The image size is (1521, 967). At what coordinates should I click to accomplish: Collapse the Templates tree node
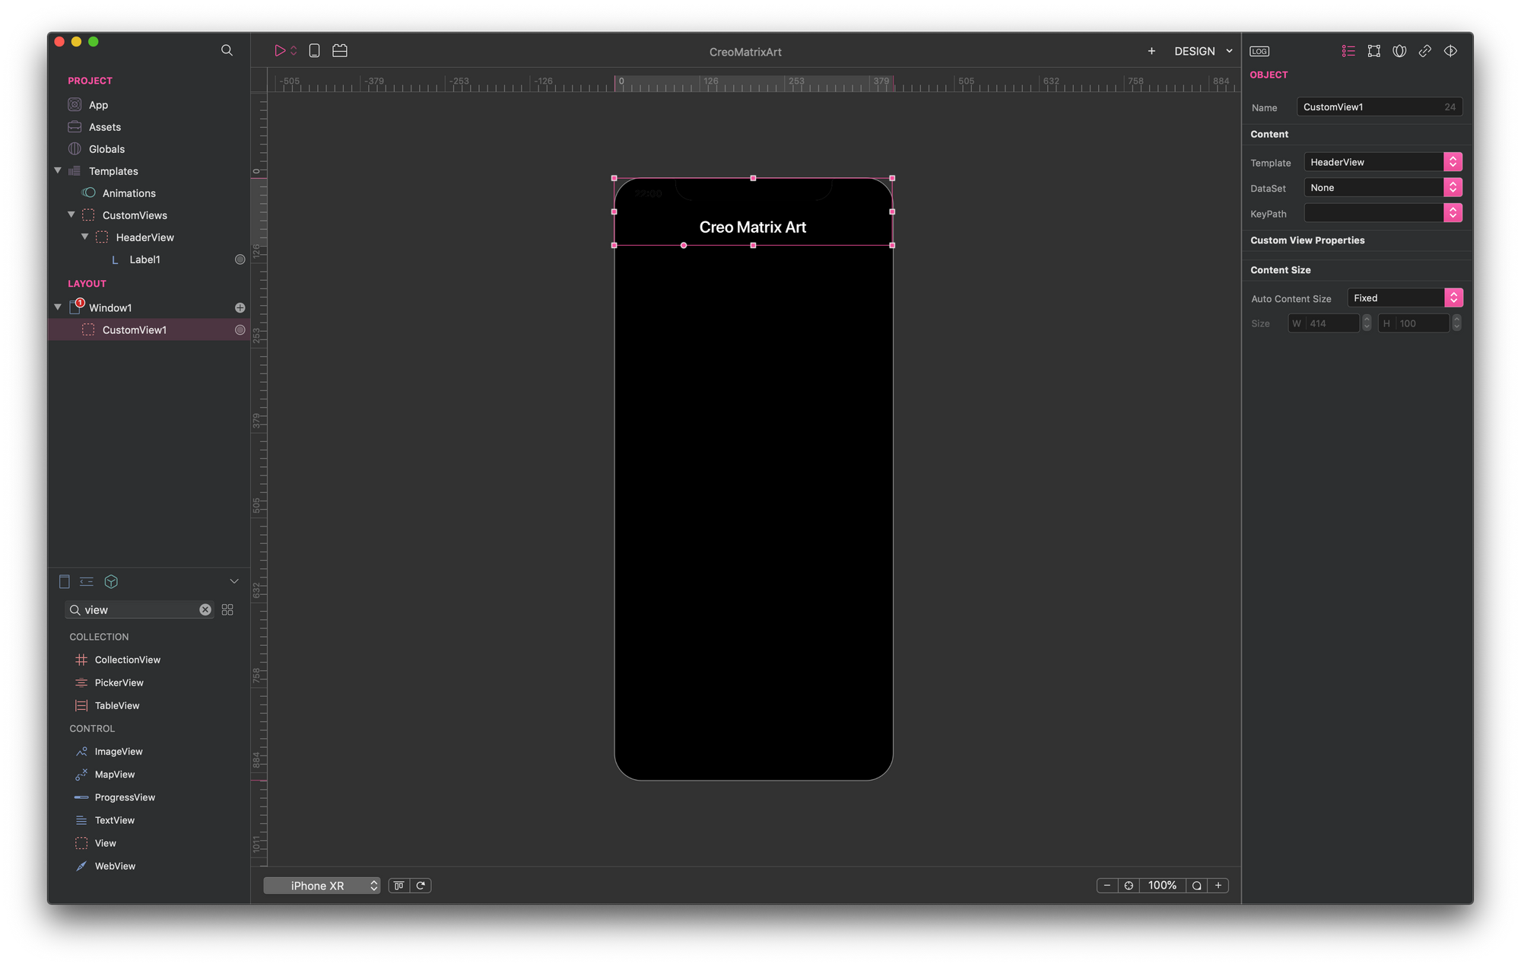pos(58,170)
